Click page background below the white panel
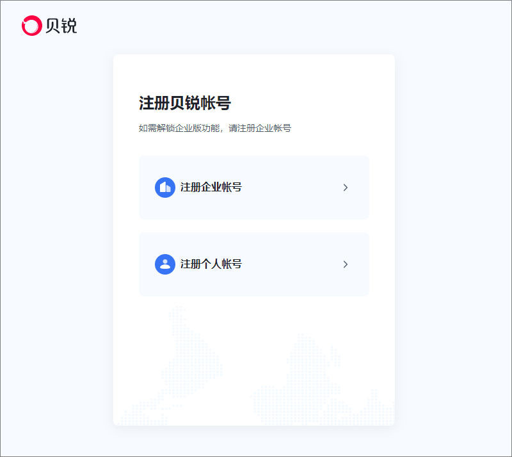512x457 pixels. click(x=254, y=441)
